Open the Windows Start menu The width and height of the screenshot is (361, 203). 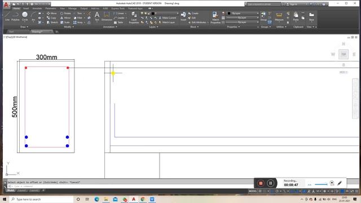[5, 199]
